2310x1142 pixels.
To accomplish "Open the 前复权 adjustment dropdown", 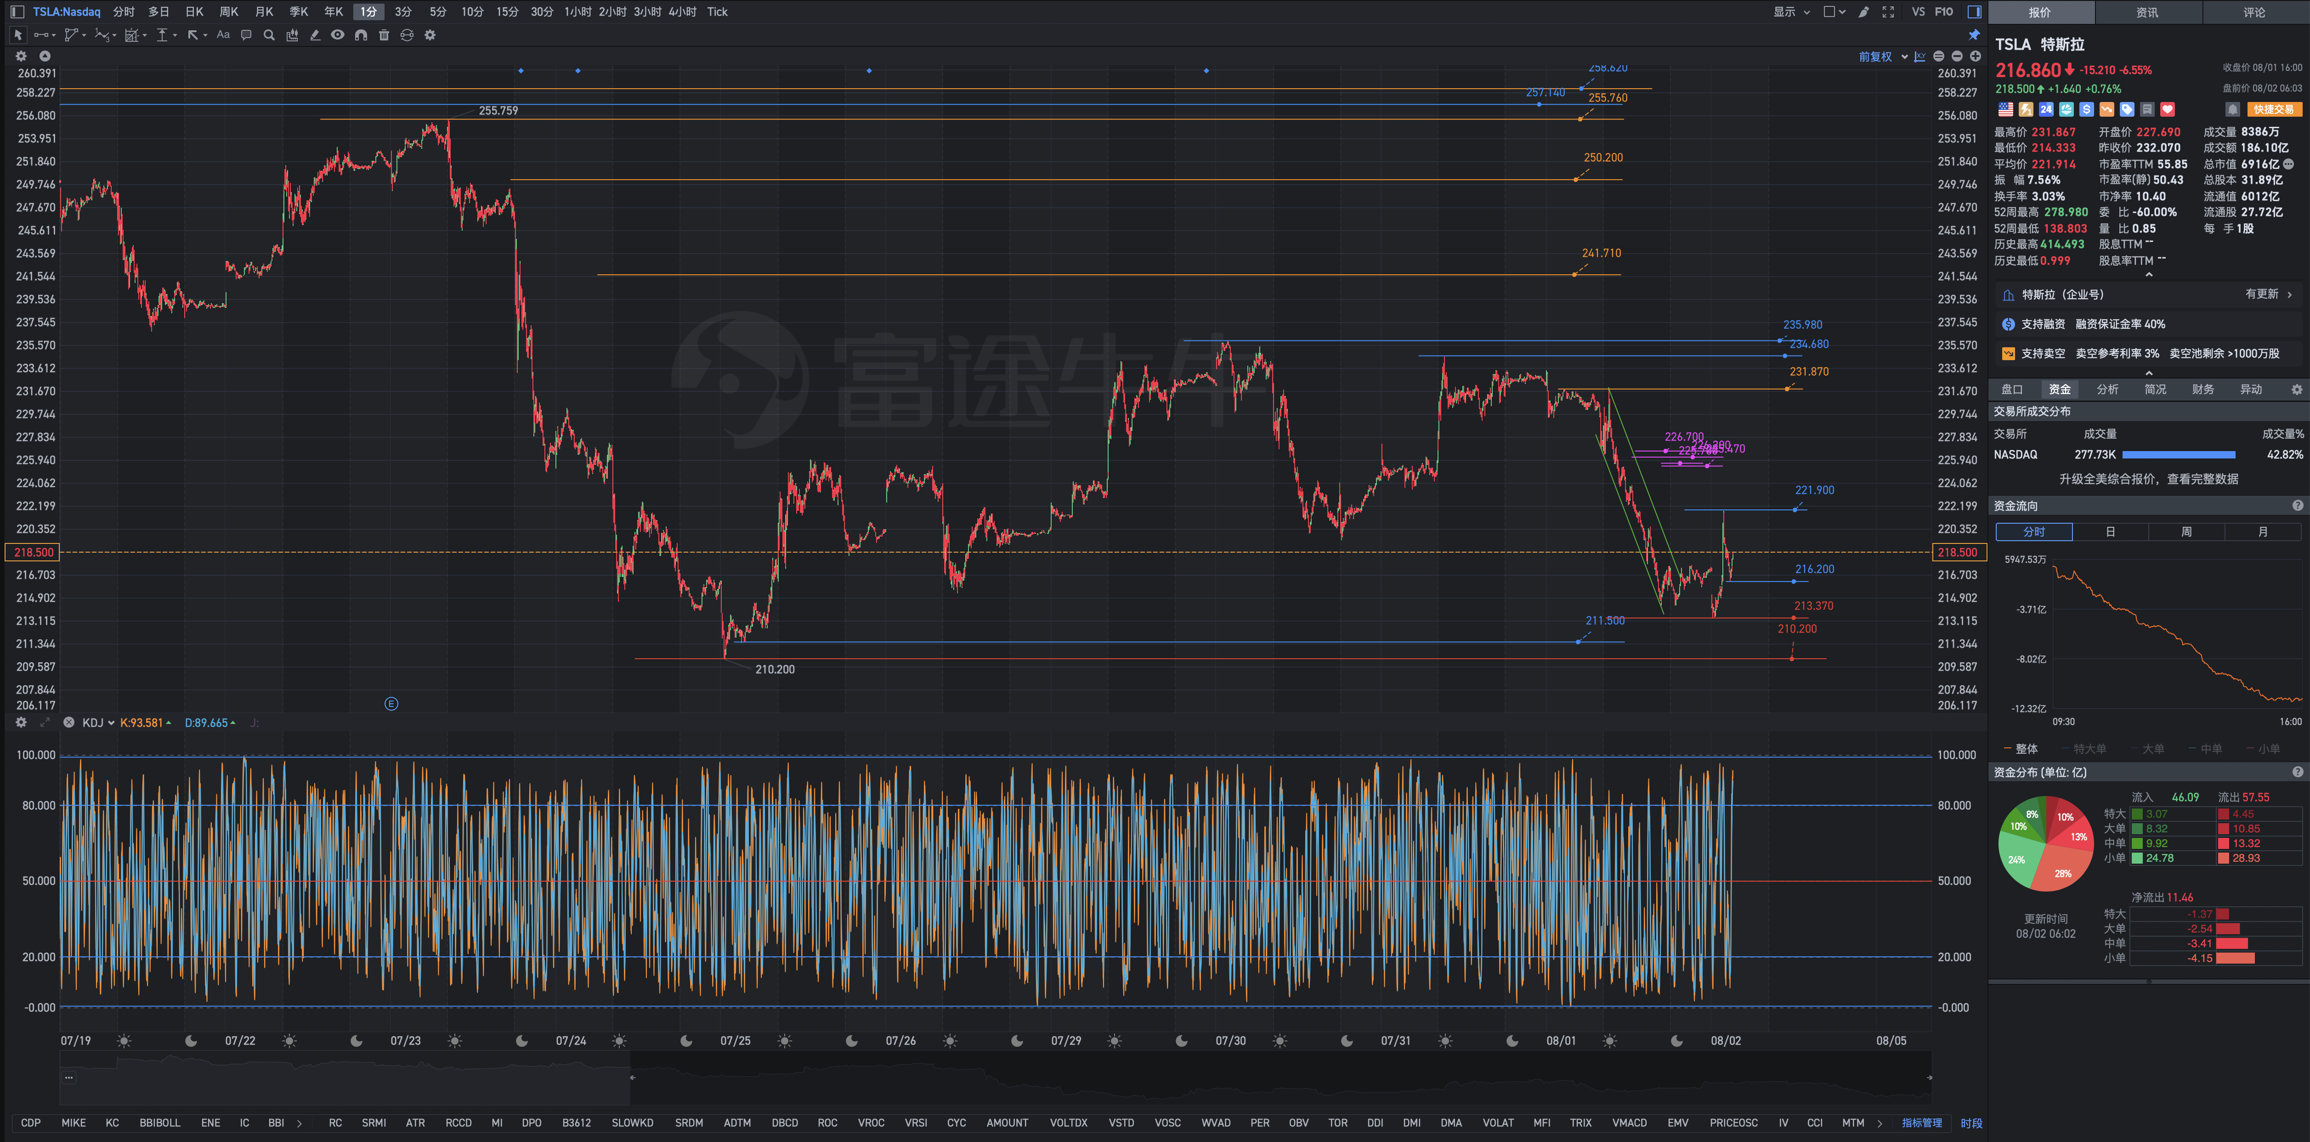I will [x=1883, y=57].
